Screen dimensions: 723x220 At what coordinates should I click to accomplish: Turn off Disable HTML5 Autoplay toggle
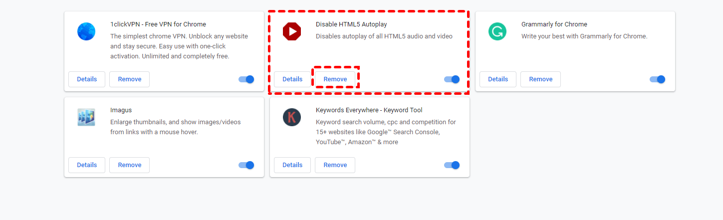[x=452, y=79]
